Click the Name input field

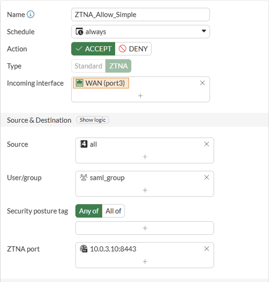140,15
